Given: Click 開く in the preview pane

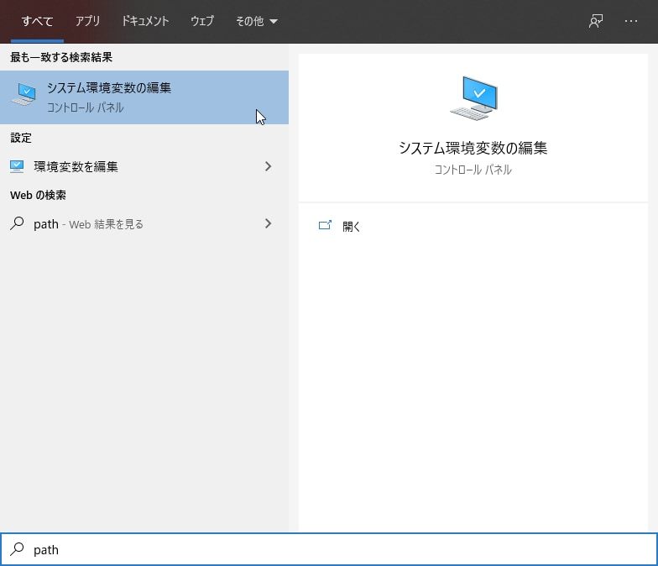Looking at the screenshot, I should pos(351,227).
